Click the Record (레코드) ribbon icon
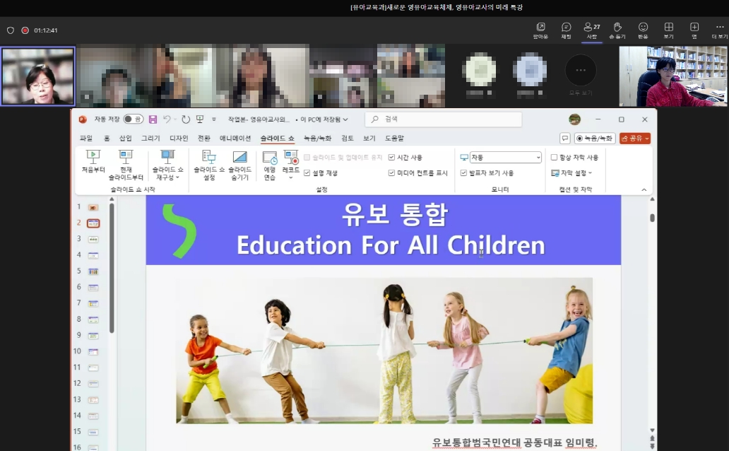 291,158
